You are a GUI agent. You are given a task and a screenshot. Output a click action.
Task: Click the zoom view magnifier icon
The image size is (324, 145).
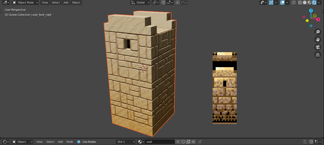(x=318, y=32)
